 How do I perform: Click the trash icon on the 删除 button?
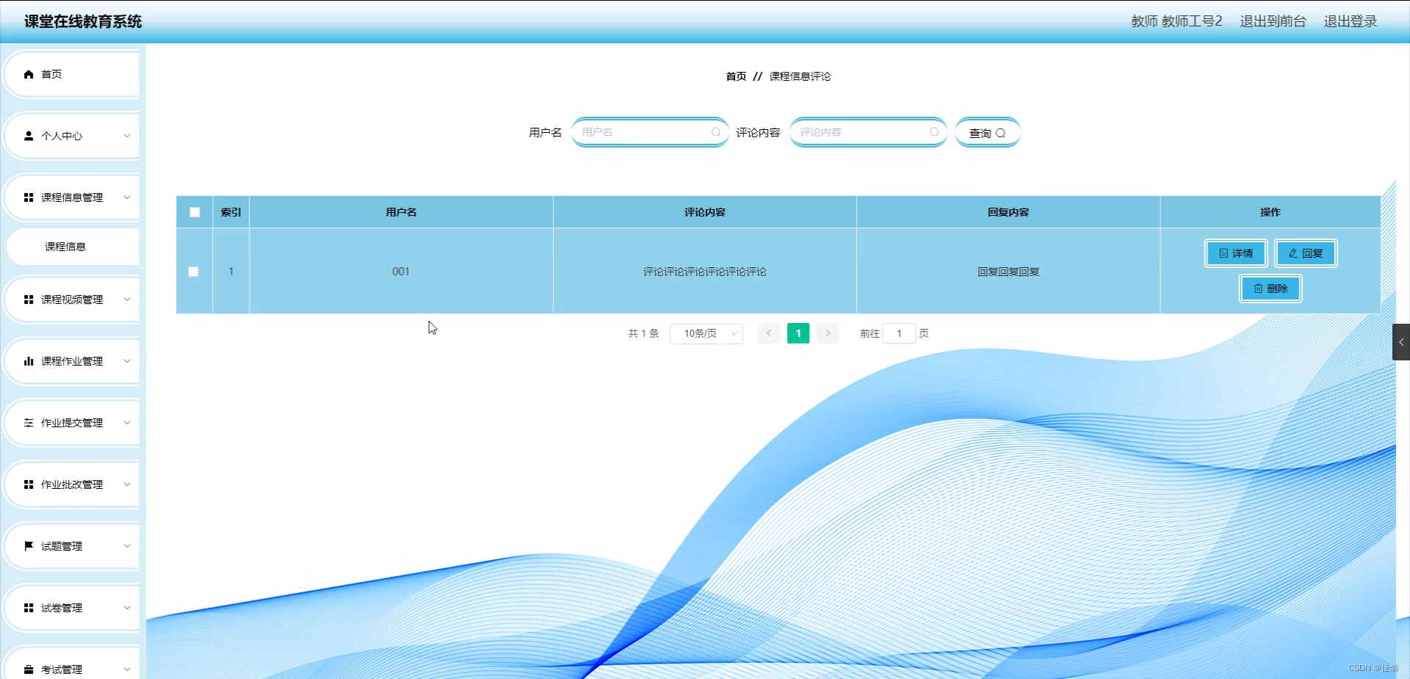[x=1257, y=288]
